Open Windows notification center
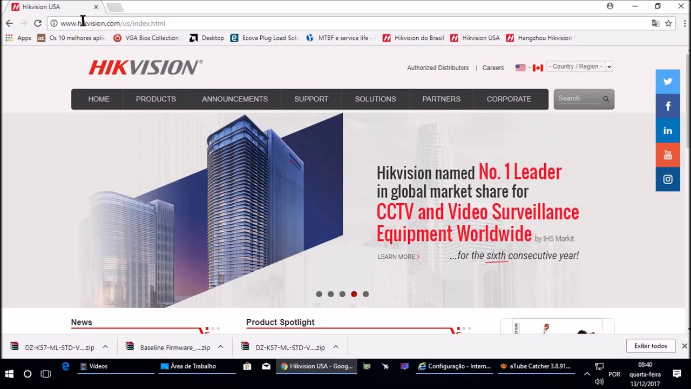The height and width of the screenshot is (389, 691). pos(677,373)
